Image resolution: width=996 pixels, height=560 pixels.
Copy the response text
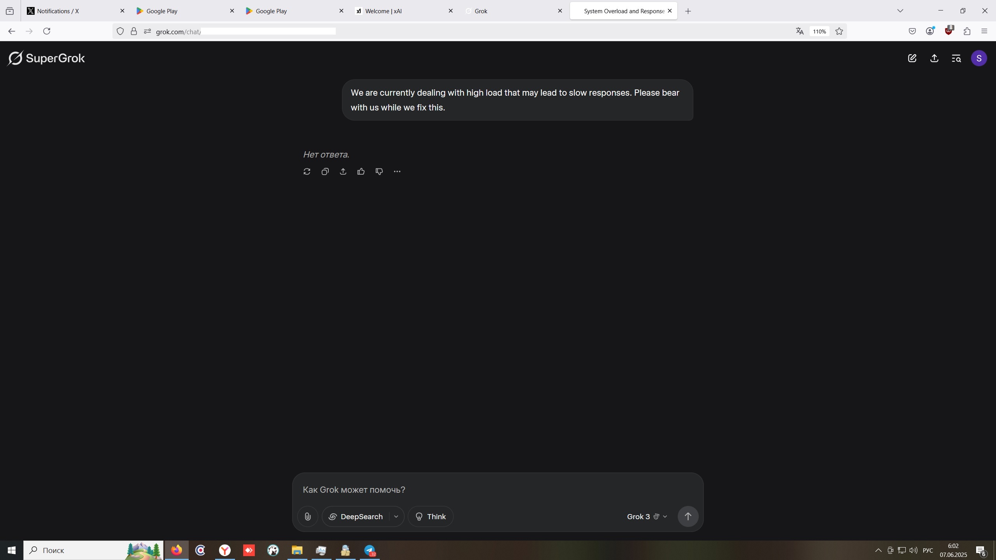325,171
